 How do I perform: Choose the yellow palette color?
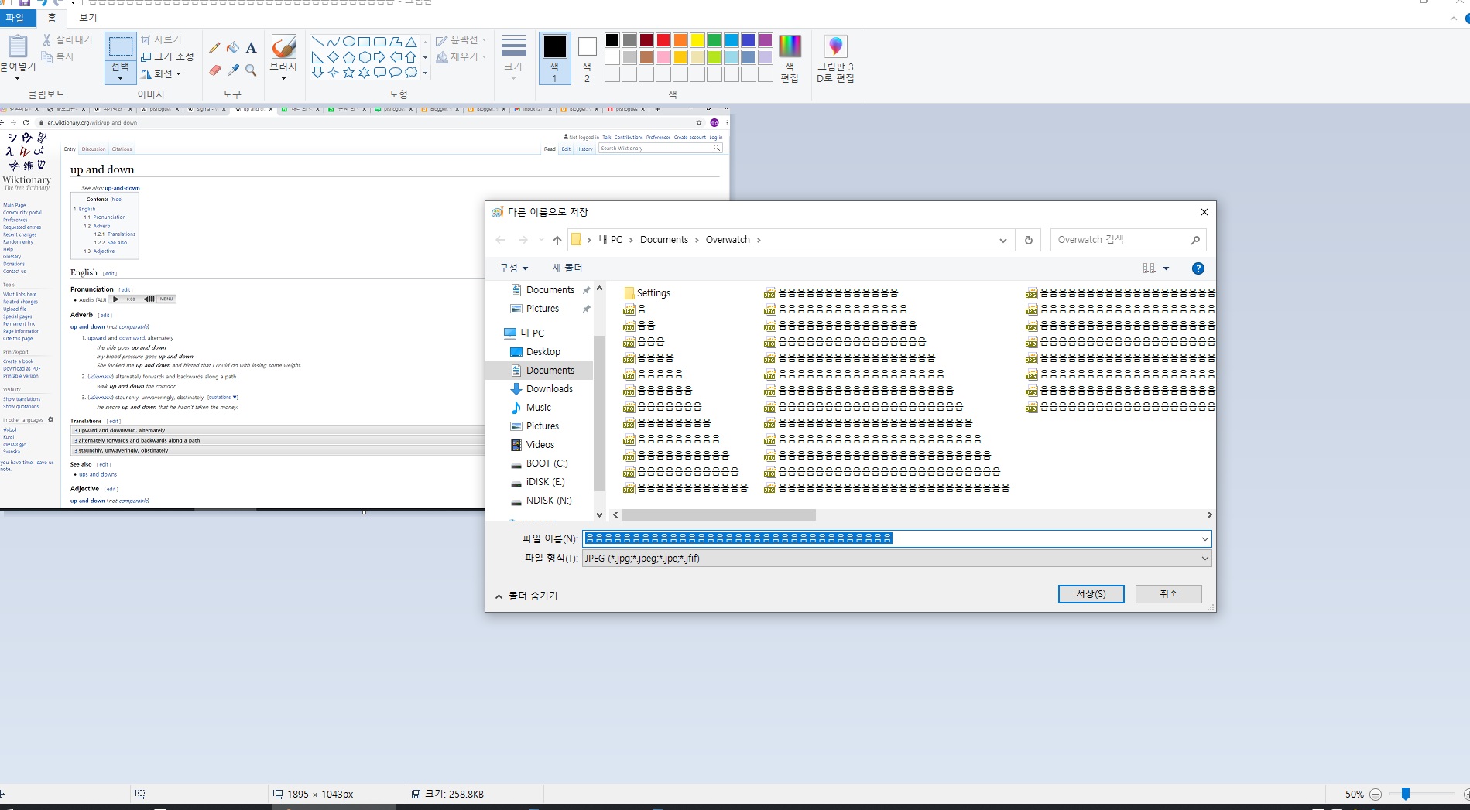click(697, 40)
